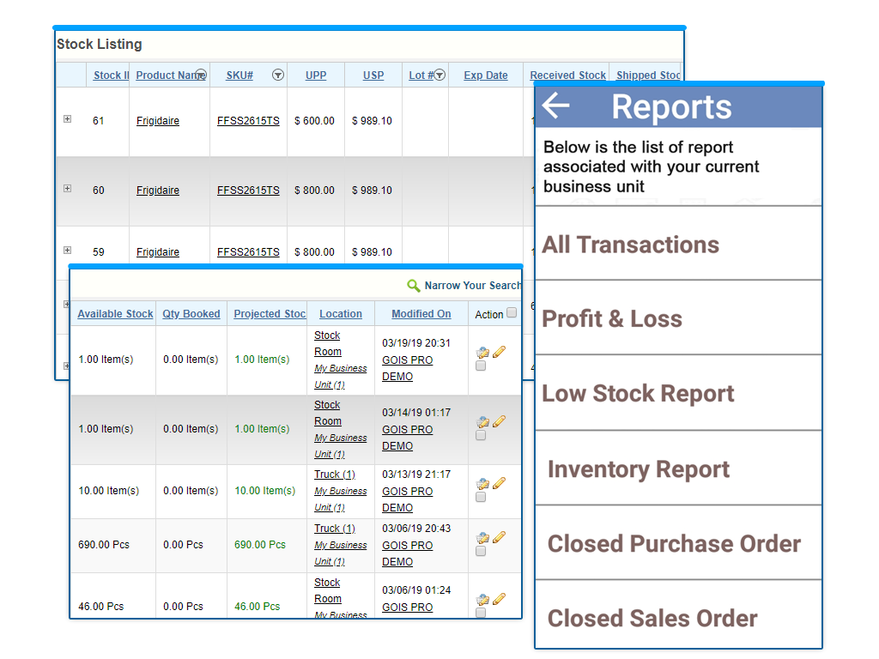
Task: Open the SKU# column filter icon
Action: click(277, 75)
